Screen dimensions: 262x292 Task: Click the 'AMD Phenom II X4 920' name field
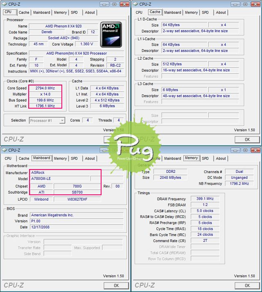(x=63, y=26)
